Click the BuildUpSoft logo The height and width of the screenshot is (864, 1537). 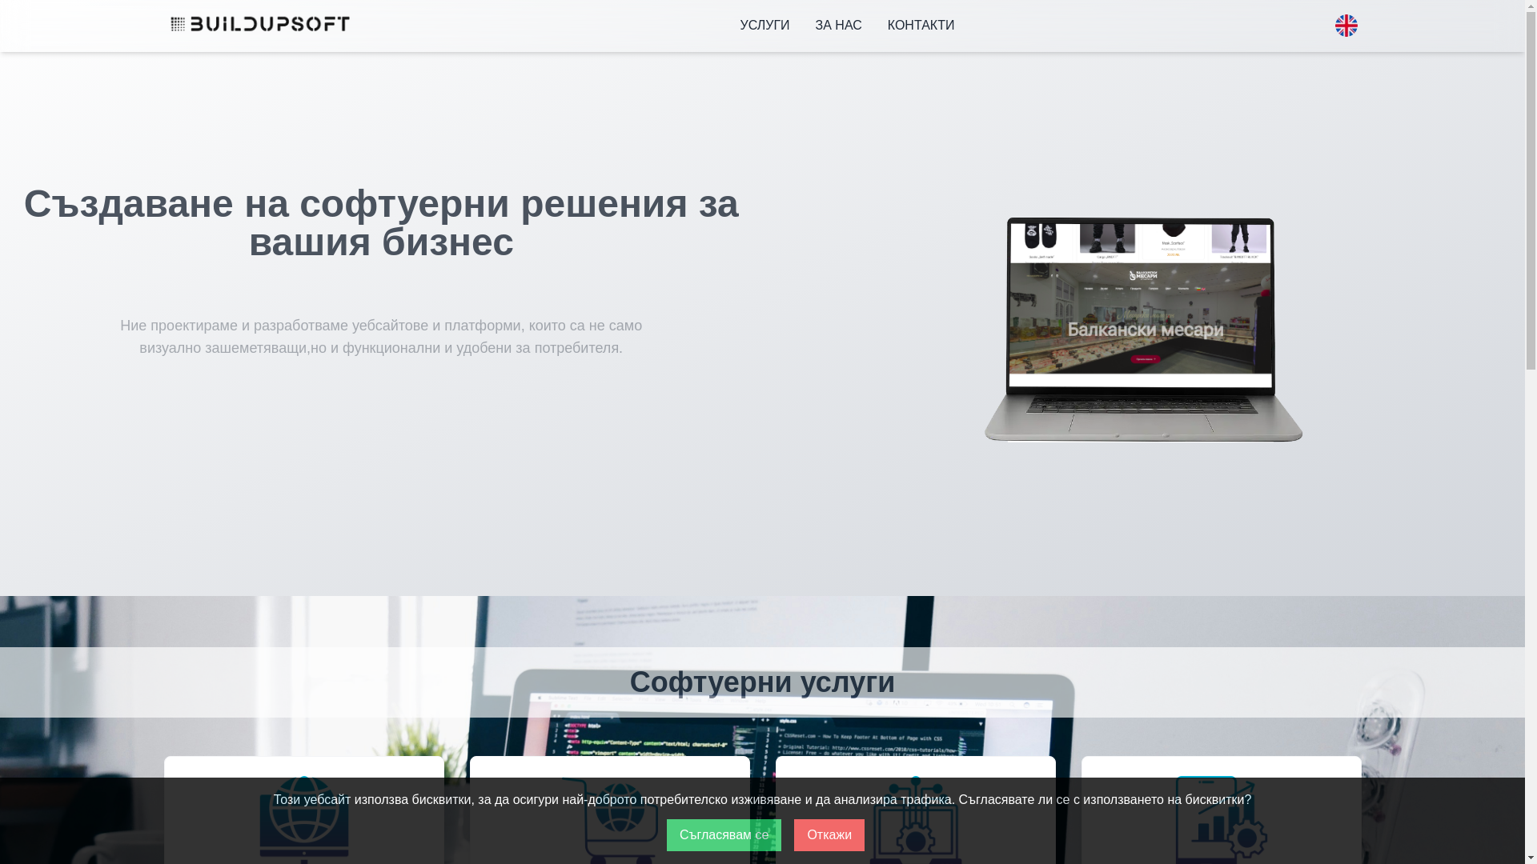[x=260, y=24]
